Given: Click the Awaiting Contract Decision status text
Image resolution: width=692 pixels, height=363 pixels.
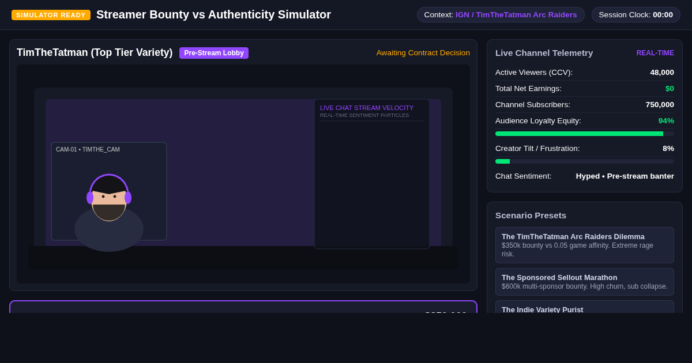Looking at the screenshot, I should coord(423,53).
